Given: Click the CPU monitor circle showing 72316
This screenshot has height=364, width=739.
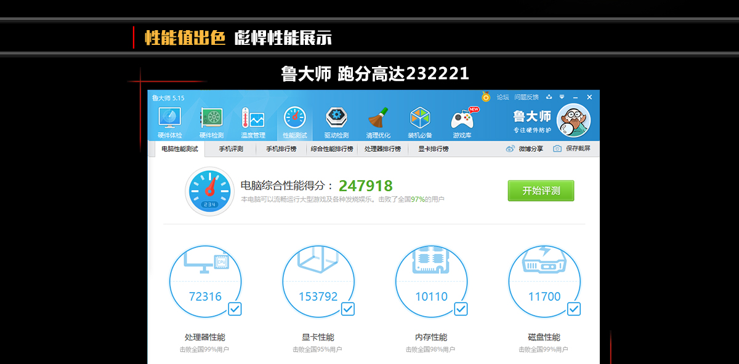Looking at the screenshot, I should [205, 282].
